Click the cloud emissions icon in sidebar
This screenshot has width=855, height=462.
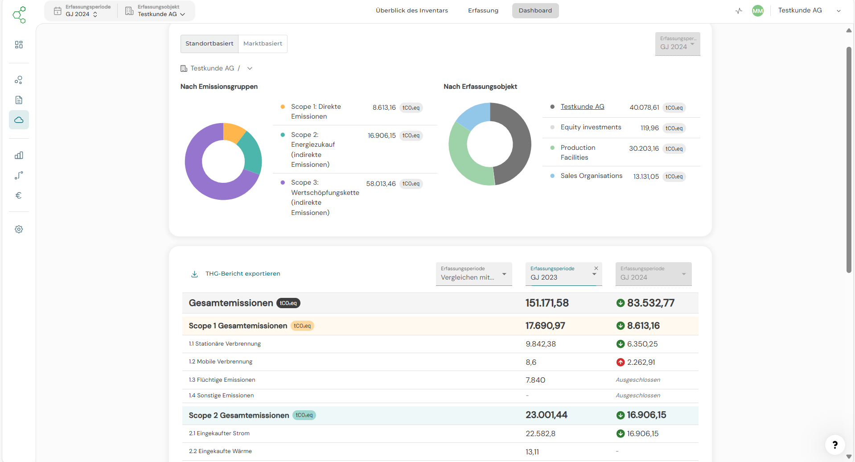point(19,120)
